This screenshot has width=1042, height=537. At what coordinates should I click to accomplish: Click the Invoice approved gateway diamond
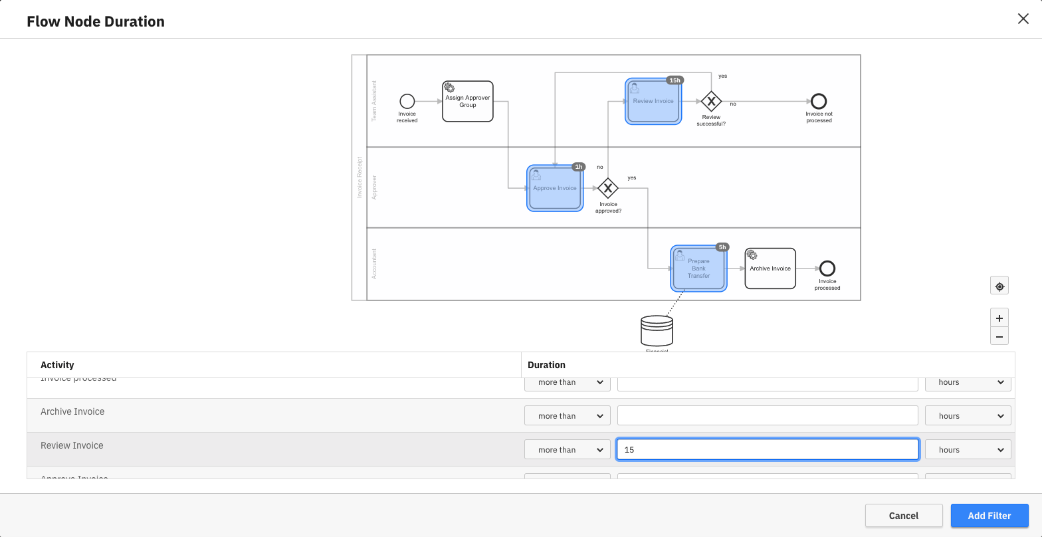[x=607, y=188]
